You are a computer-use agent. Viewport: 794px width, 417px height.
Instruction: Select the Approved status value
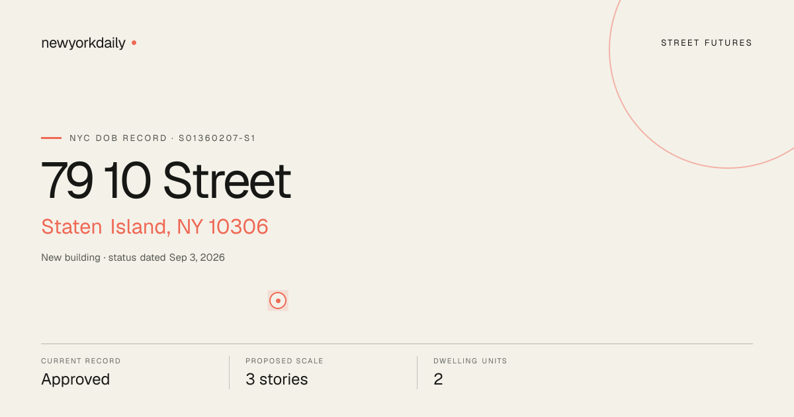[x=75, y=379]
